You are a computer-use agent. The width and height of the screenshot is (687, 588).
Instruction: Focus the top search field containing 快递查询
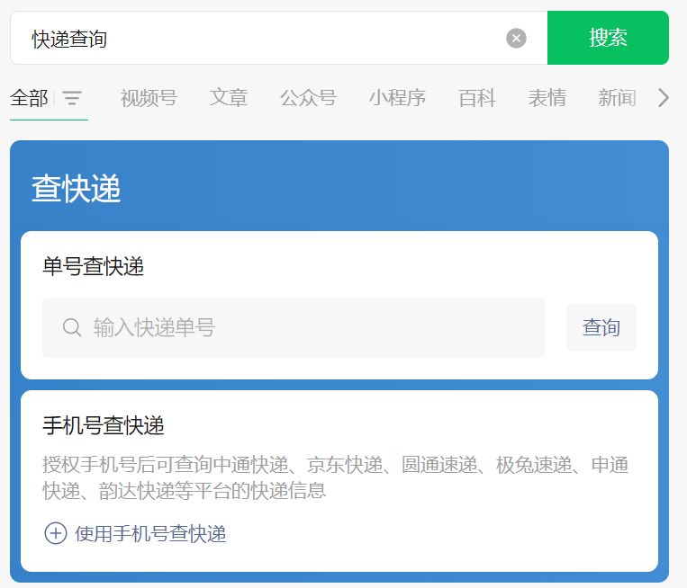pyautogui.click(x=279, y=38)
